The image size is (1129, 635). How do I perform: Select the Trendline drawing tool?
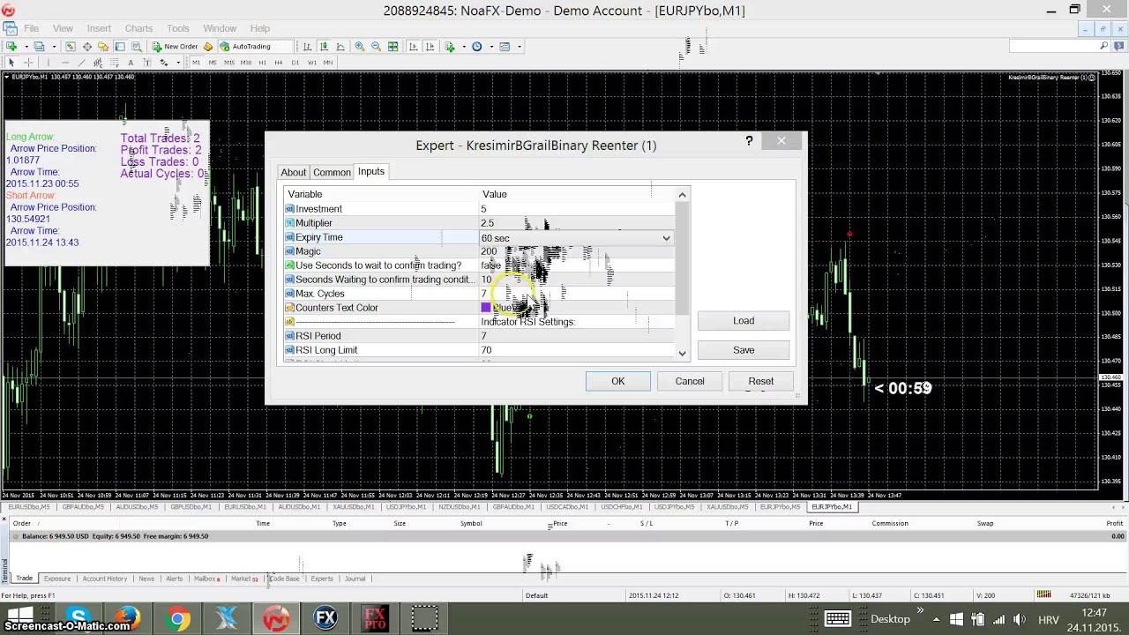[81, 63]
